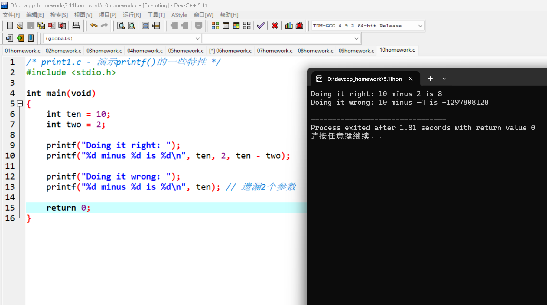Open the (globals) scope dropdown
Image resolution: width=547 pixels, height=305 pixels.
tap(122, 38)
